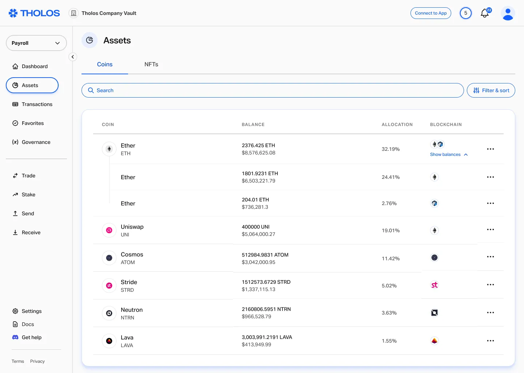Go to Transactions in the sidebar
Screen dimensions: 524x373
click(x=37, y=104)
